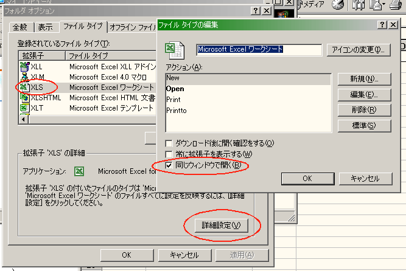
Task: Click the 標準(S) button
Action: (x=364, y=126)
